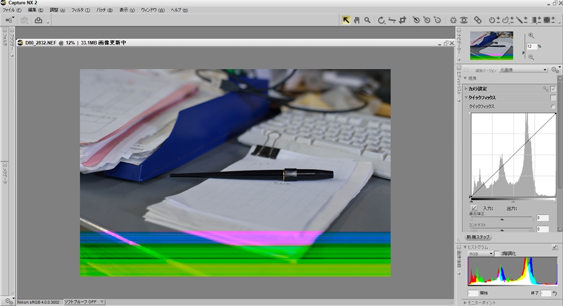Open the 調整 menu
The image size is (563, 306).
(x=57, y=10)
